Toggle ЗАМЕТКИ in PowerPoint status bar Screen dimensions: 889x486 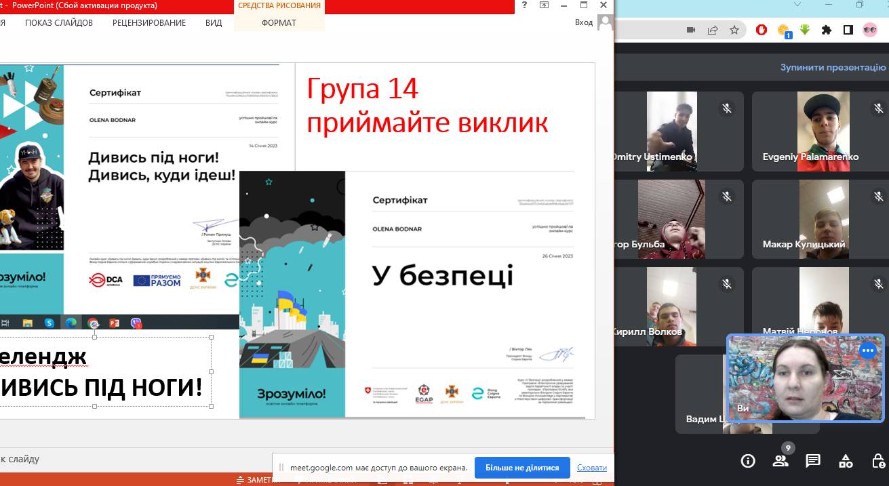(x=258, y=481)
